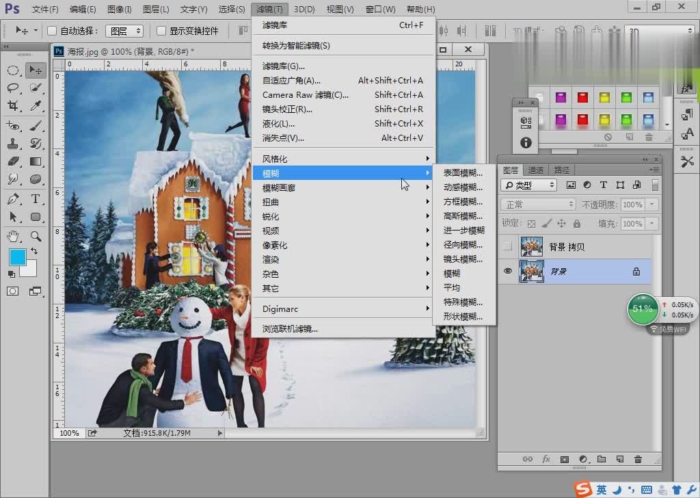Open 填充 fill dropdown arrow

tap(652, 223)
